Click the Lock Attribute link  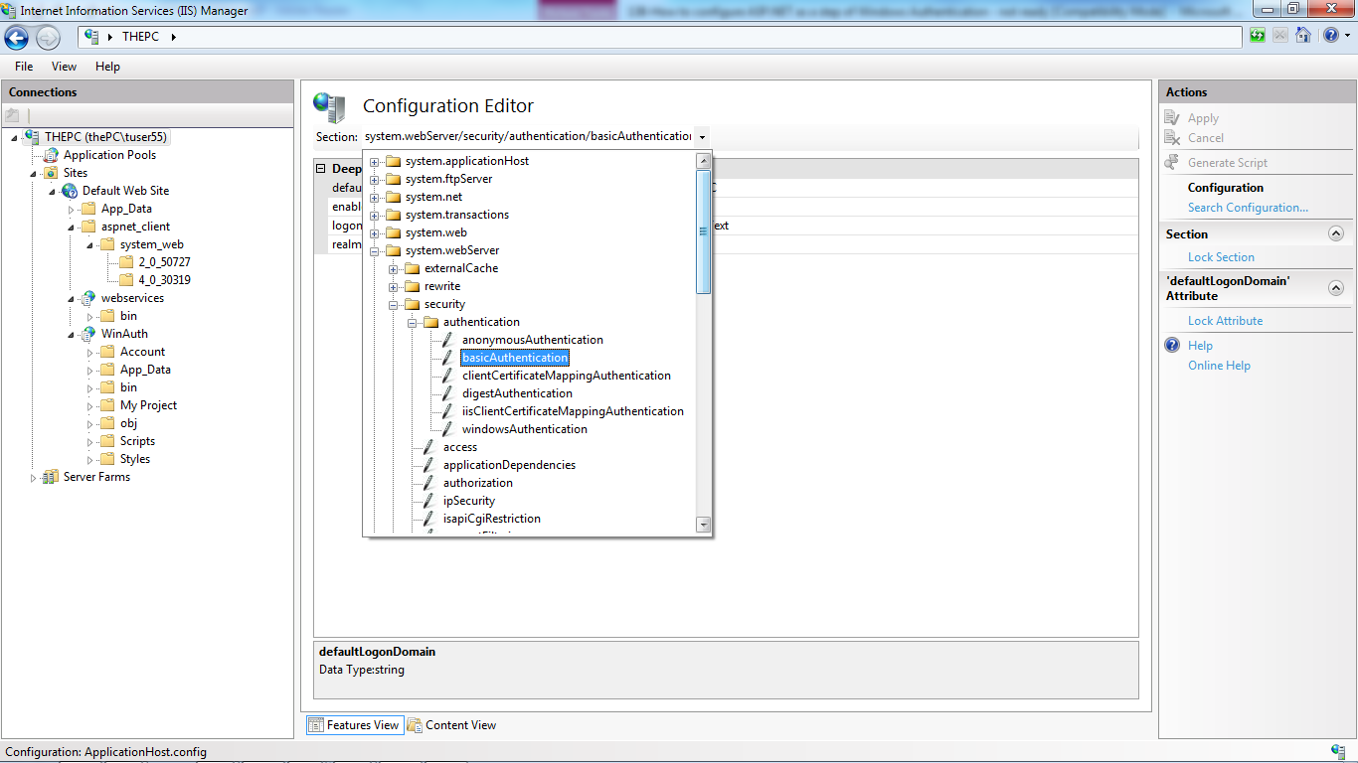coord(1225,321)
